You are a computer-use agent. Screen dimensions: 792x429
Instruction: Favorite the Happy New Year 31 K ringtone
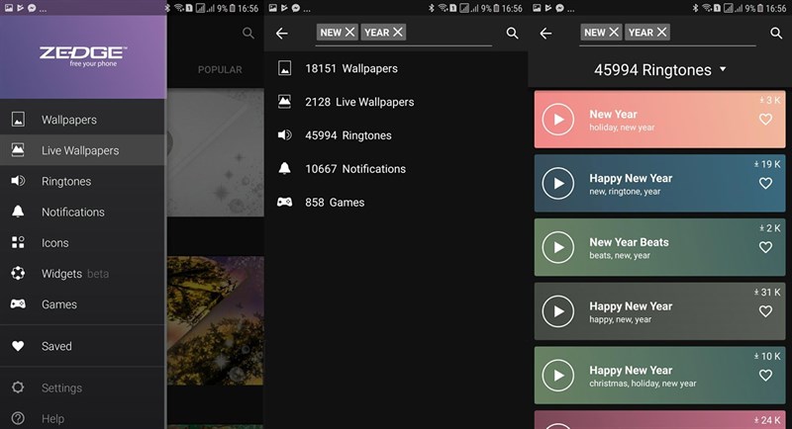point(765,311)
